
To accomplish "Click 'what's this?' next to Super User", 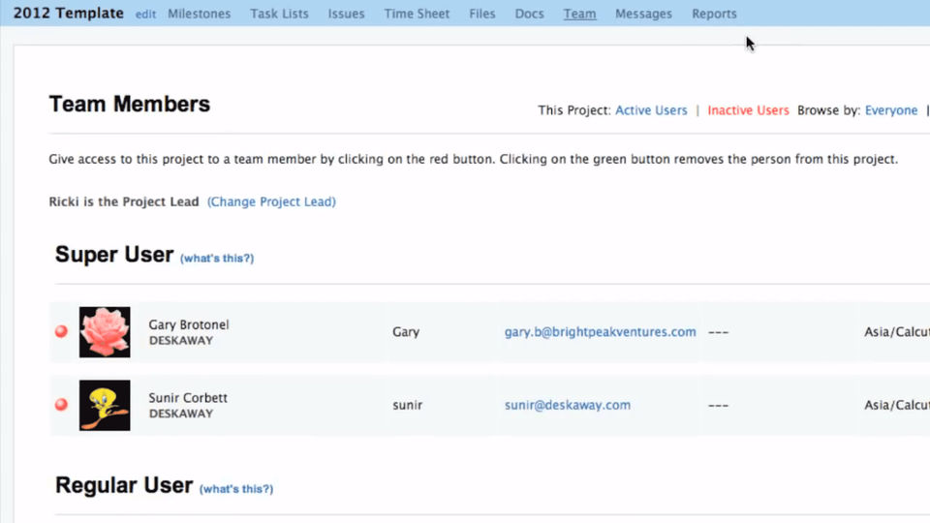I will 217,258.
